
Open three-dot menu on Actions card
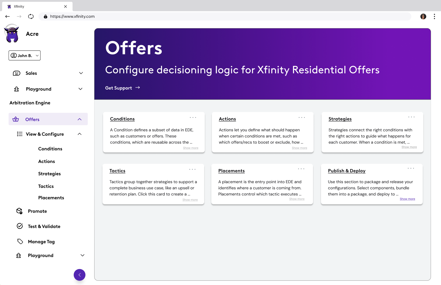[302, 117]
